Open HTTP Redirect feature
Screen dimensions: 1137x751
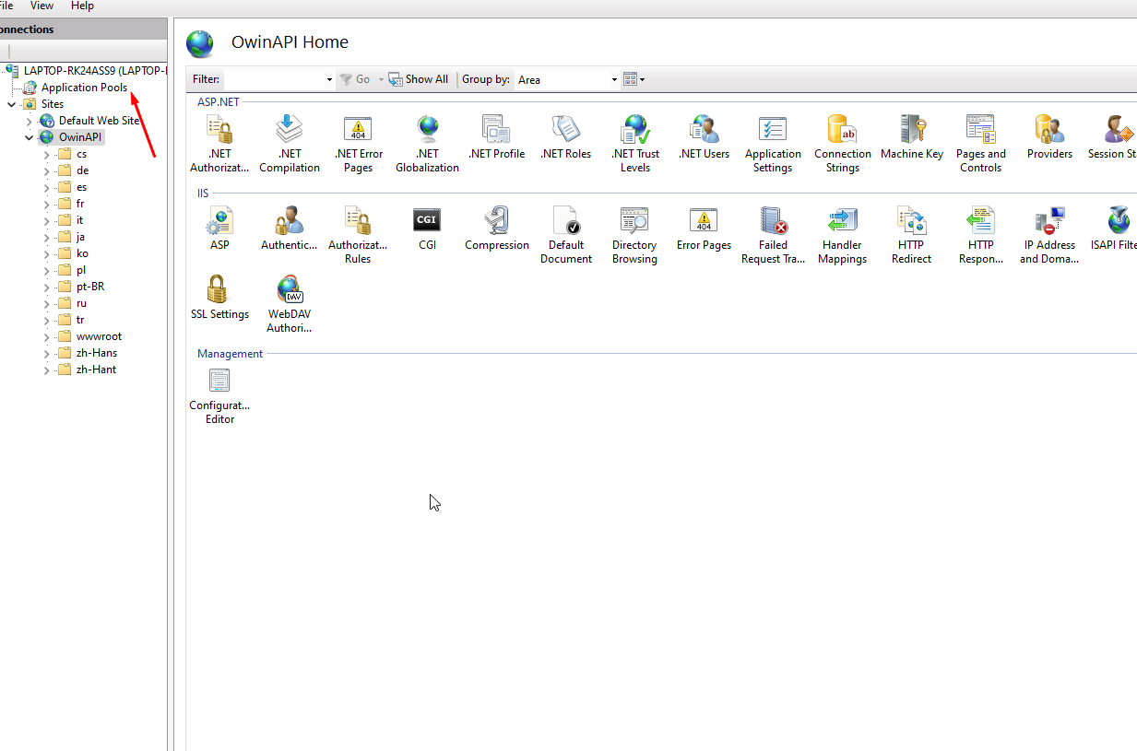(911, 235)
